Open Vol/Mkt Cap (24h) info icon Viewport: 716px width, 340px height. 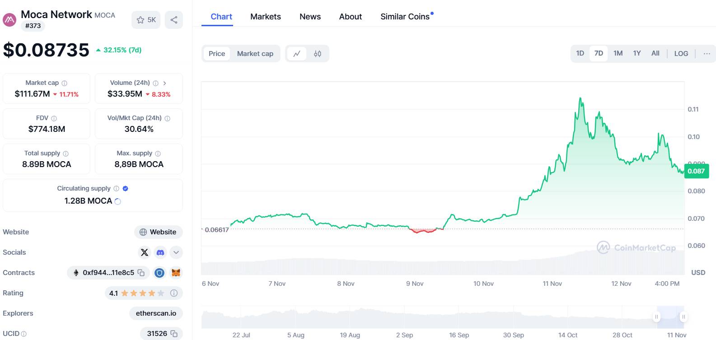(168, 118)
